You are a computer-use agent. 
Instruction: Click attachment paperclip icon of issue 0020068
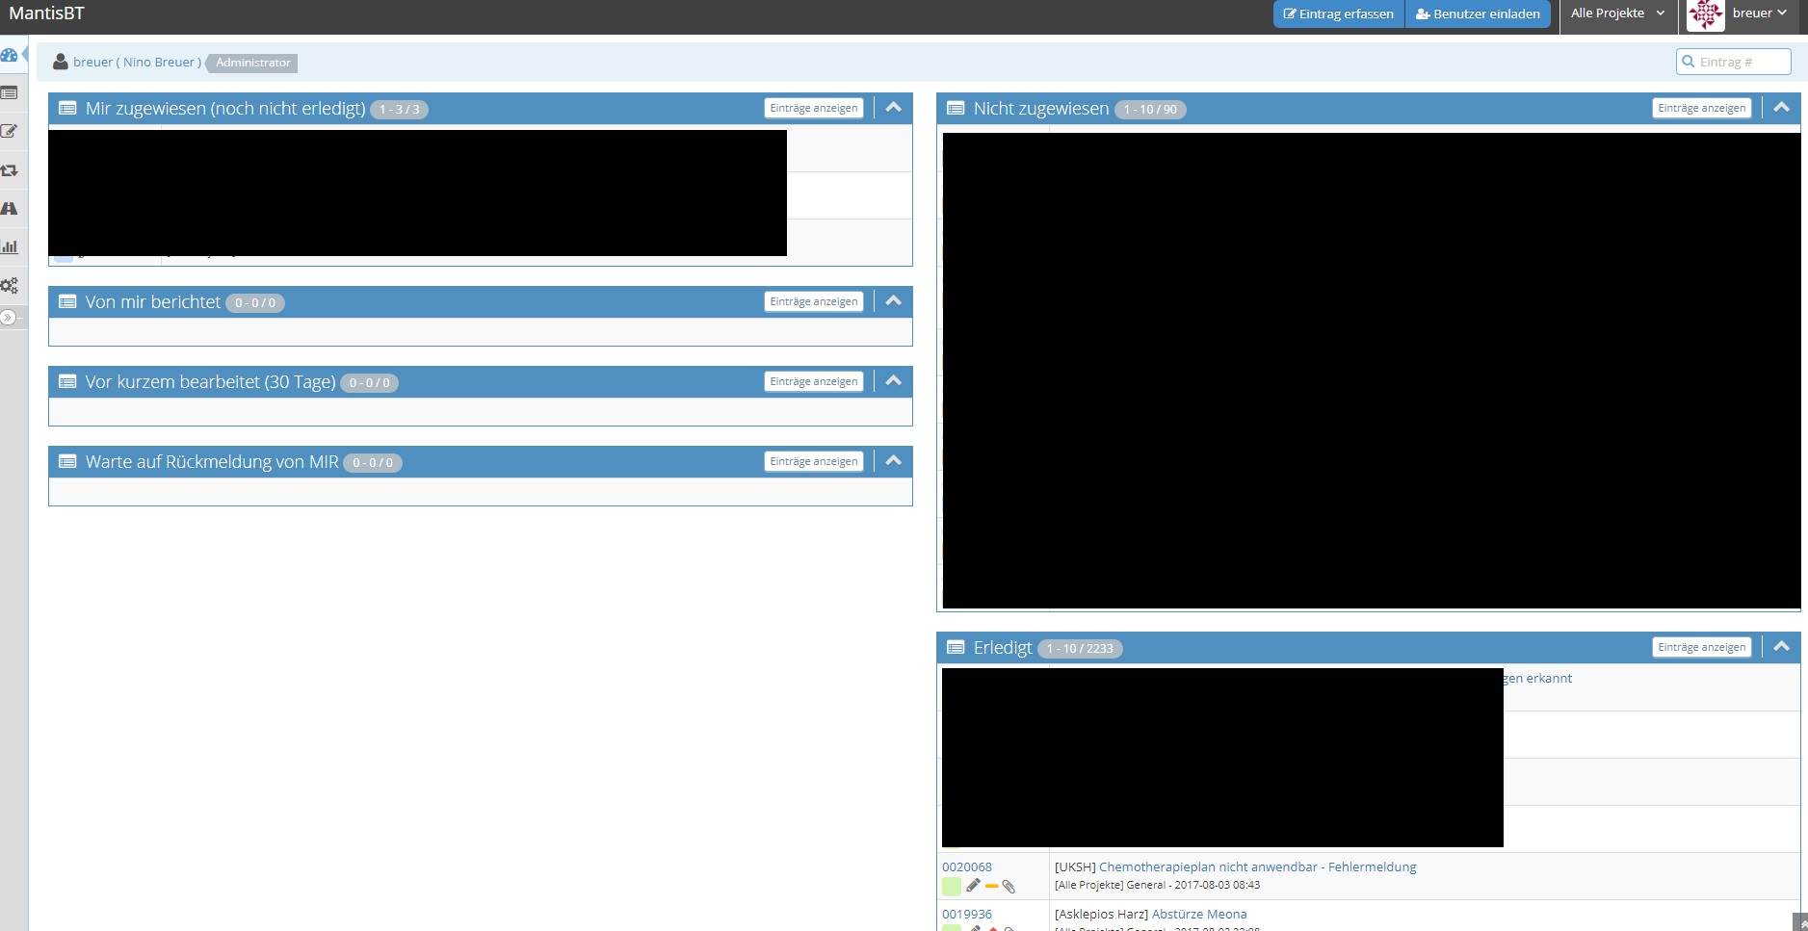(x=1009, y=887)
